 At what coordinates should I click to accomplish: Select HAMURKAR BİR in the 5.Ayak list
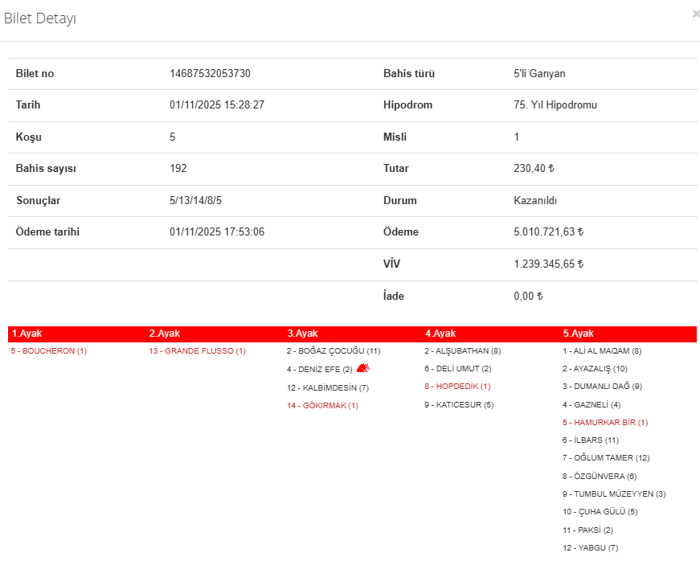pos(604,423)
